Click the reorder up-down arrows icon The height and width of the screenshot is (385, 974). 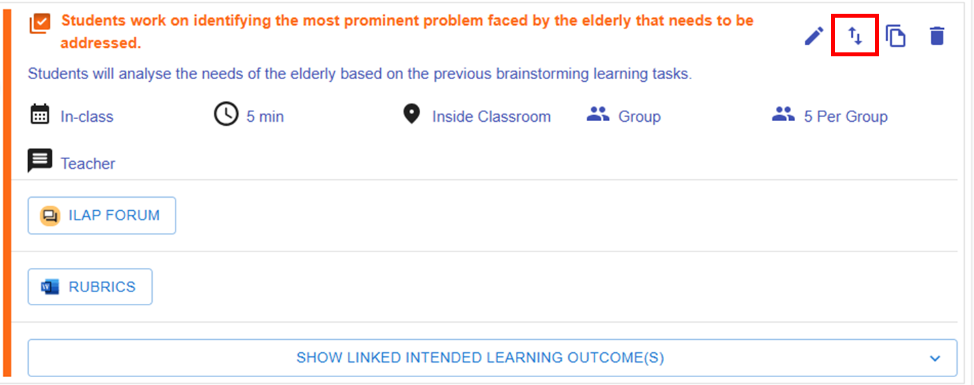(x=855, y=35)
